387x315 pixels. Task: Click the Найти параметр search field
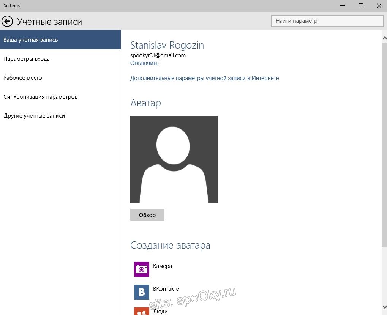[327, 21]
